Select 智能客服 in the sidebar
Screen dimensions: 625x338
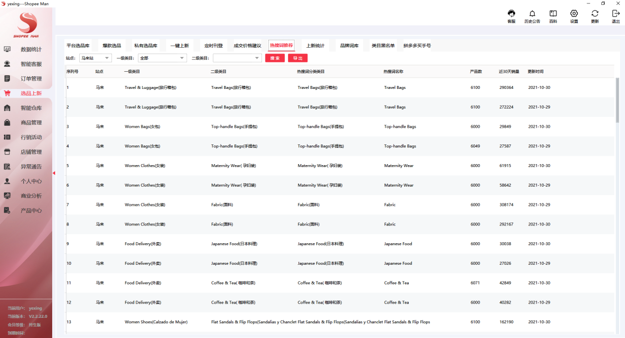(31, 64)
